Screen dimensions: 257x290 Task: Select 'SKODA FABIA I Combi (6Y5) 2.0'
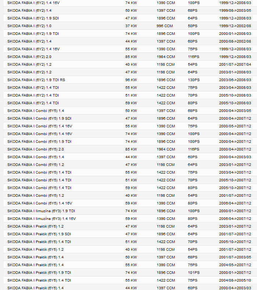36,149
